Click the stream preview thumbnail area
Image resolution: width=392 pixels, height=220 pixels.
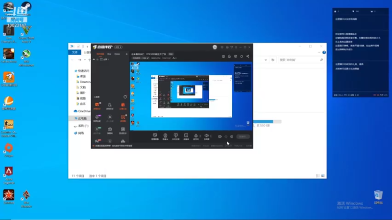[x=191, y=96]
